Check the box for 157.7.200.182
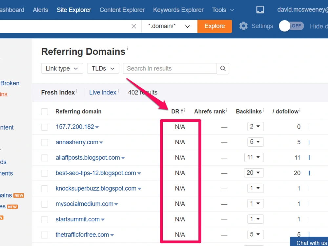Viewport: 328px width, 246px height. pos(45,127)
